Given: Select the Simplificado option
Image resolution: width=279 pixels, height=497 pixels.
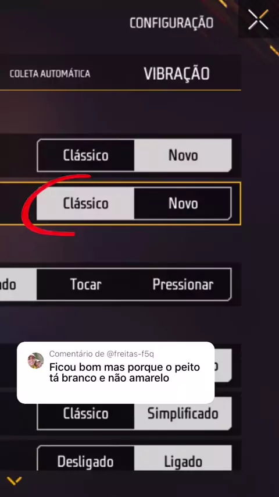Looking at the screenshot, I should click(183, 414).
